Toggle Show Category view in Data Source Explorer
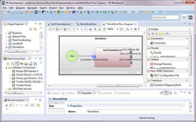 point(17,64)
